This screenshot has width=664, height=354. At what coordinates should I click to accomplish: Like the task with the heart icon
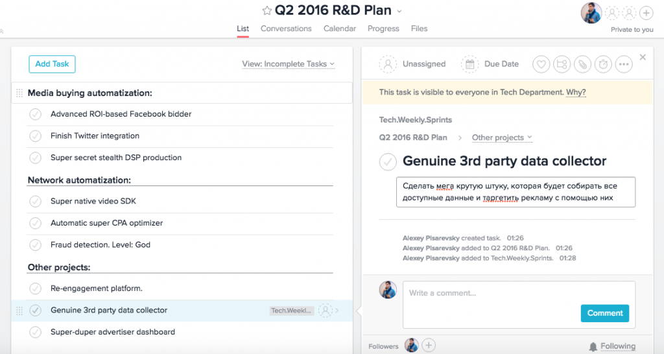click(541, 64)
